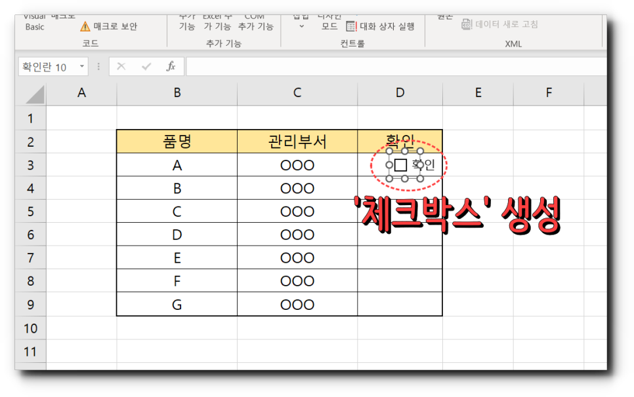Click cell B6 containing D

(x=177, y=235)
